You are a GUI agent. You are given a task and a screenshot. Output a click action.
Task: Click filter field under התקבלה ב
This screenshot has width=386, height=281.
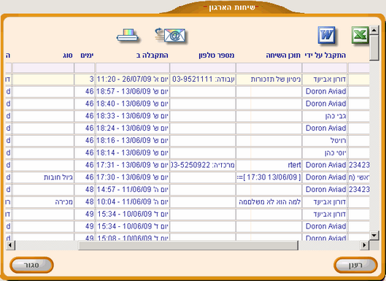[x=133, y=68]
